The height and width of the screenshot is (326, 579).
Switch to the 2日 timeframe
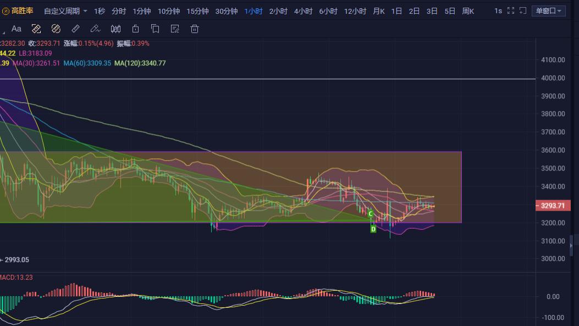coord(414,11)
